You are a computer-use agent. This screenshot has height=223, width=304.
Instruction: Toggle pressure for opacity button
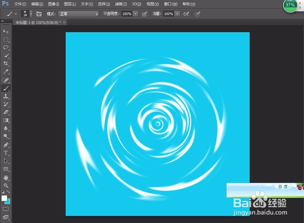point(144,14)
